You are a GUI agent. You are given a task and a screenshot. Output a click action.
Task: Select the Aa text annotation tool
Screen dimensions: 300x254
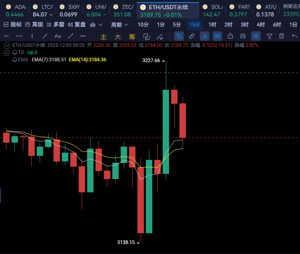click(x=58, y=36)
